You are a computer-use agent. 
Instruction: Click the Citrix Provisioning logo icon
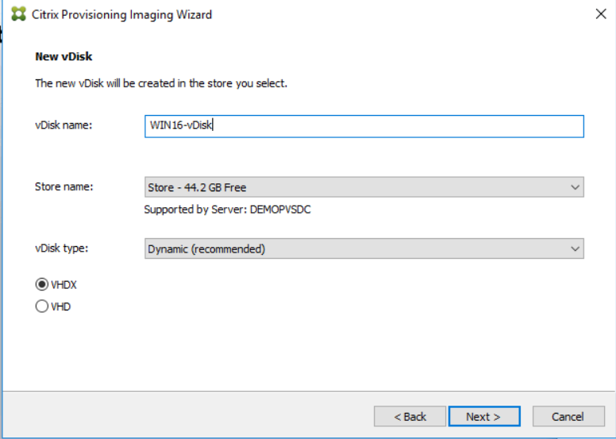pos(18,14)
